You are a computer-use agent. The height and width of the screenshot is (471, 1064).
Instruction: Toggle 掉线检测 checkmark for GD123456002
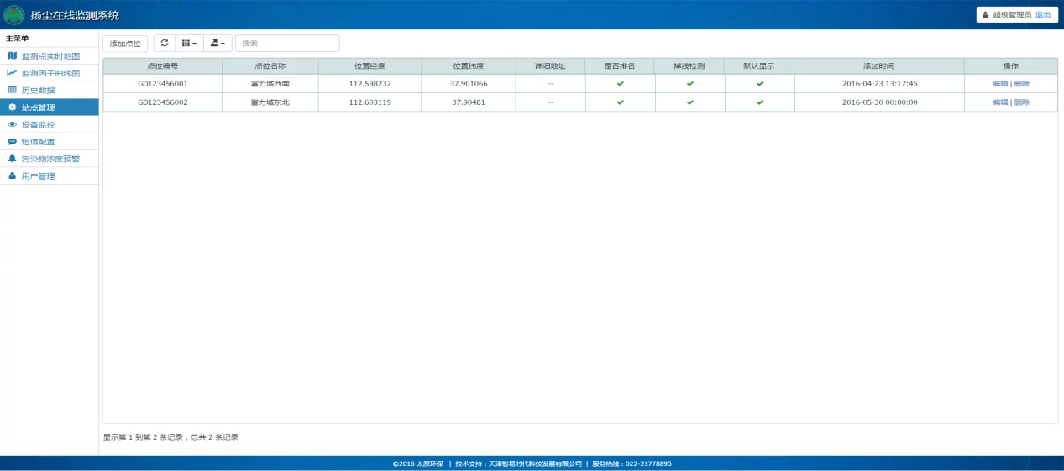(x=689, y=102)
